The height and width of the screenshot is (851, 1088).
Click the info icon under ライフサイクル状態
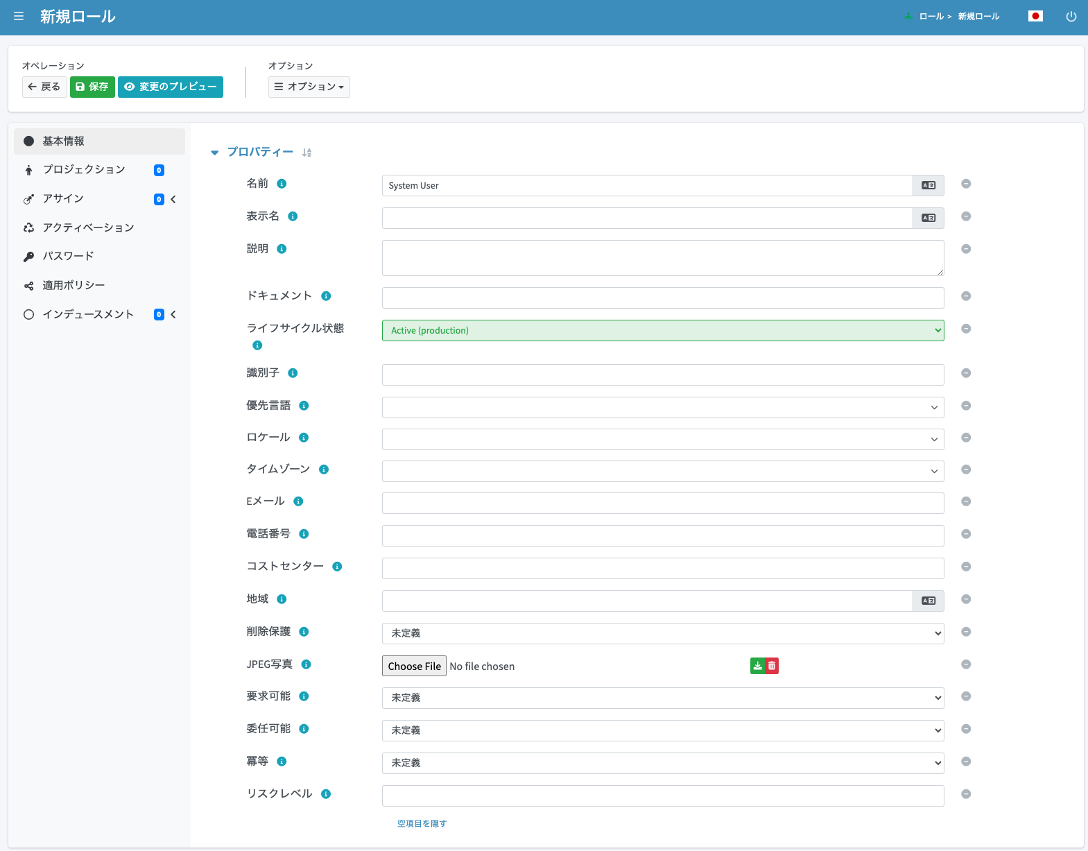coord(257,345)
